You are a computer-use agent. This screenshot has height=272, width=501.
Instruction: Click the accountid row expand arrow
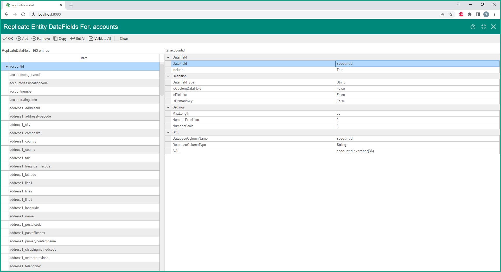tap(7, 67)
